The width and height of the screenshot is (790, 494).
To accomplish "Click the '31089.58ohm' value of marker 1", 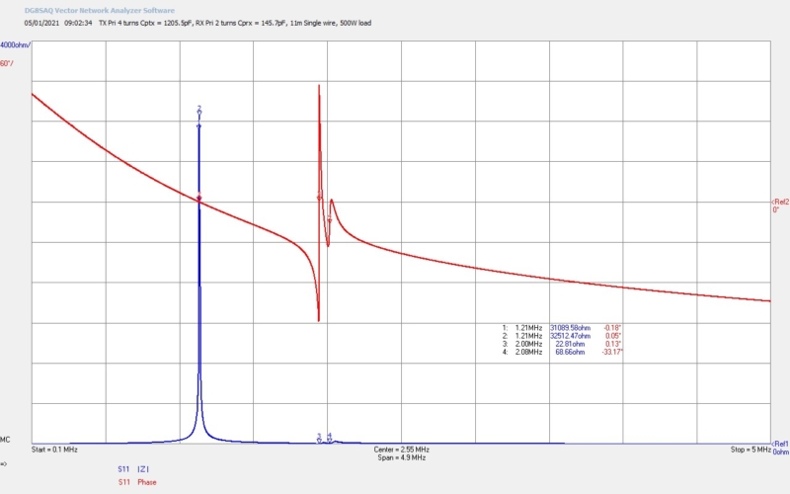I will coord(570,328).
